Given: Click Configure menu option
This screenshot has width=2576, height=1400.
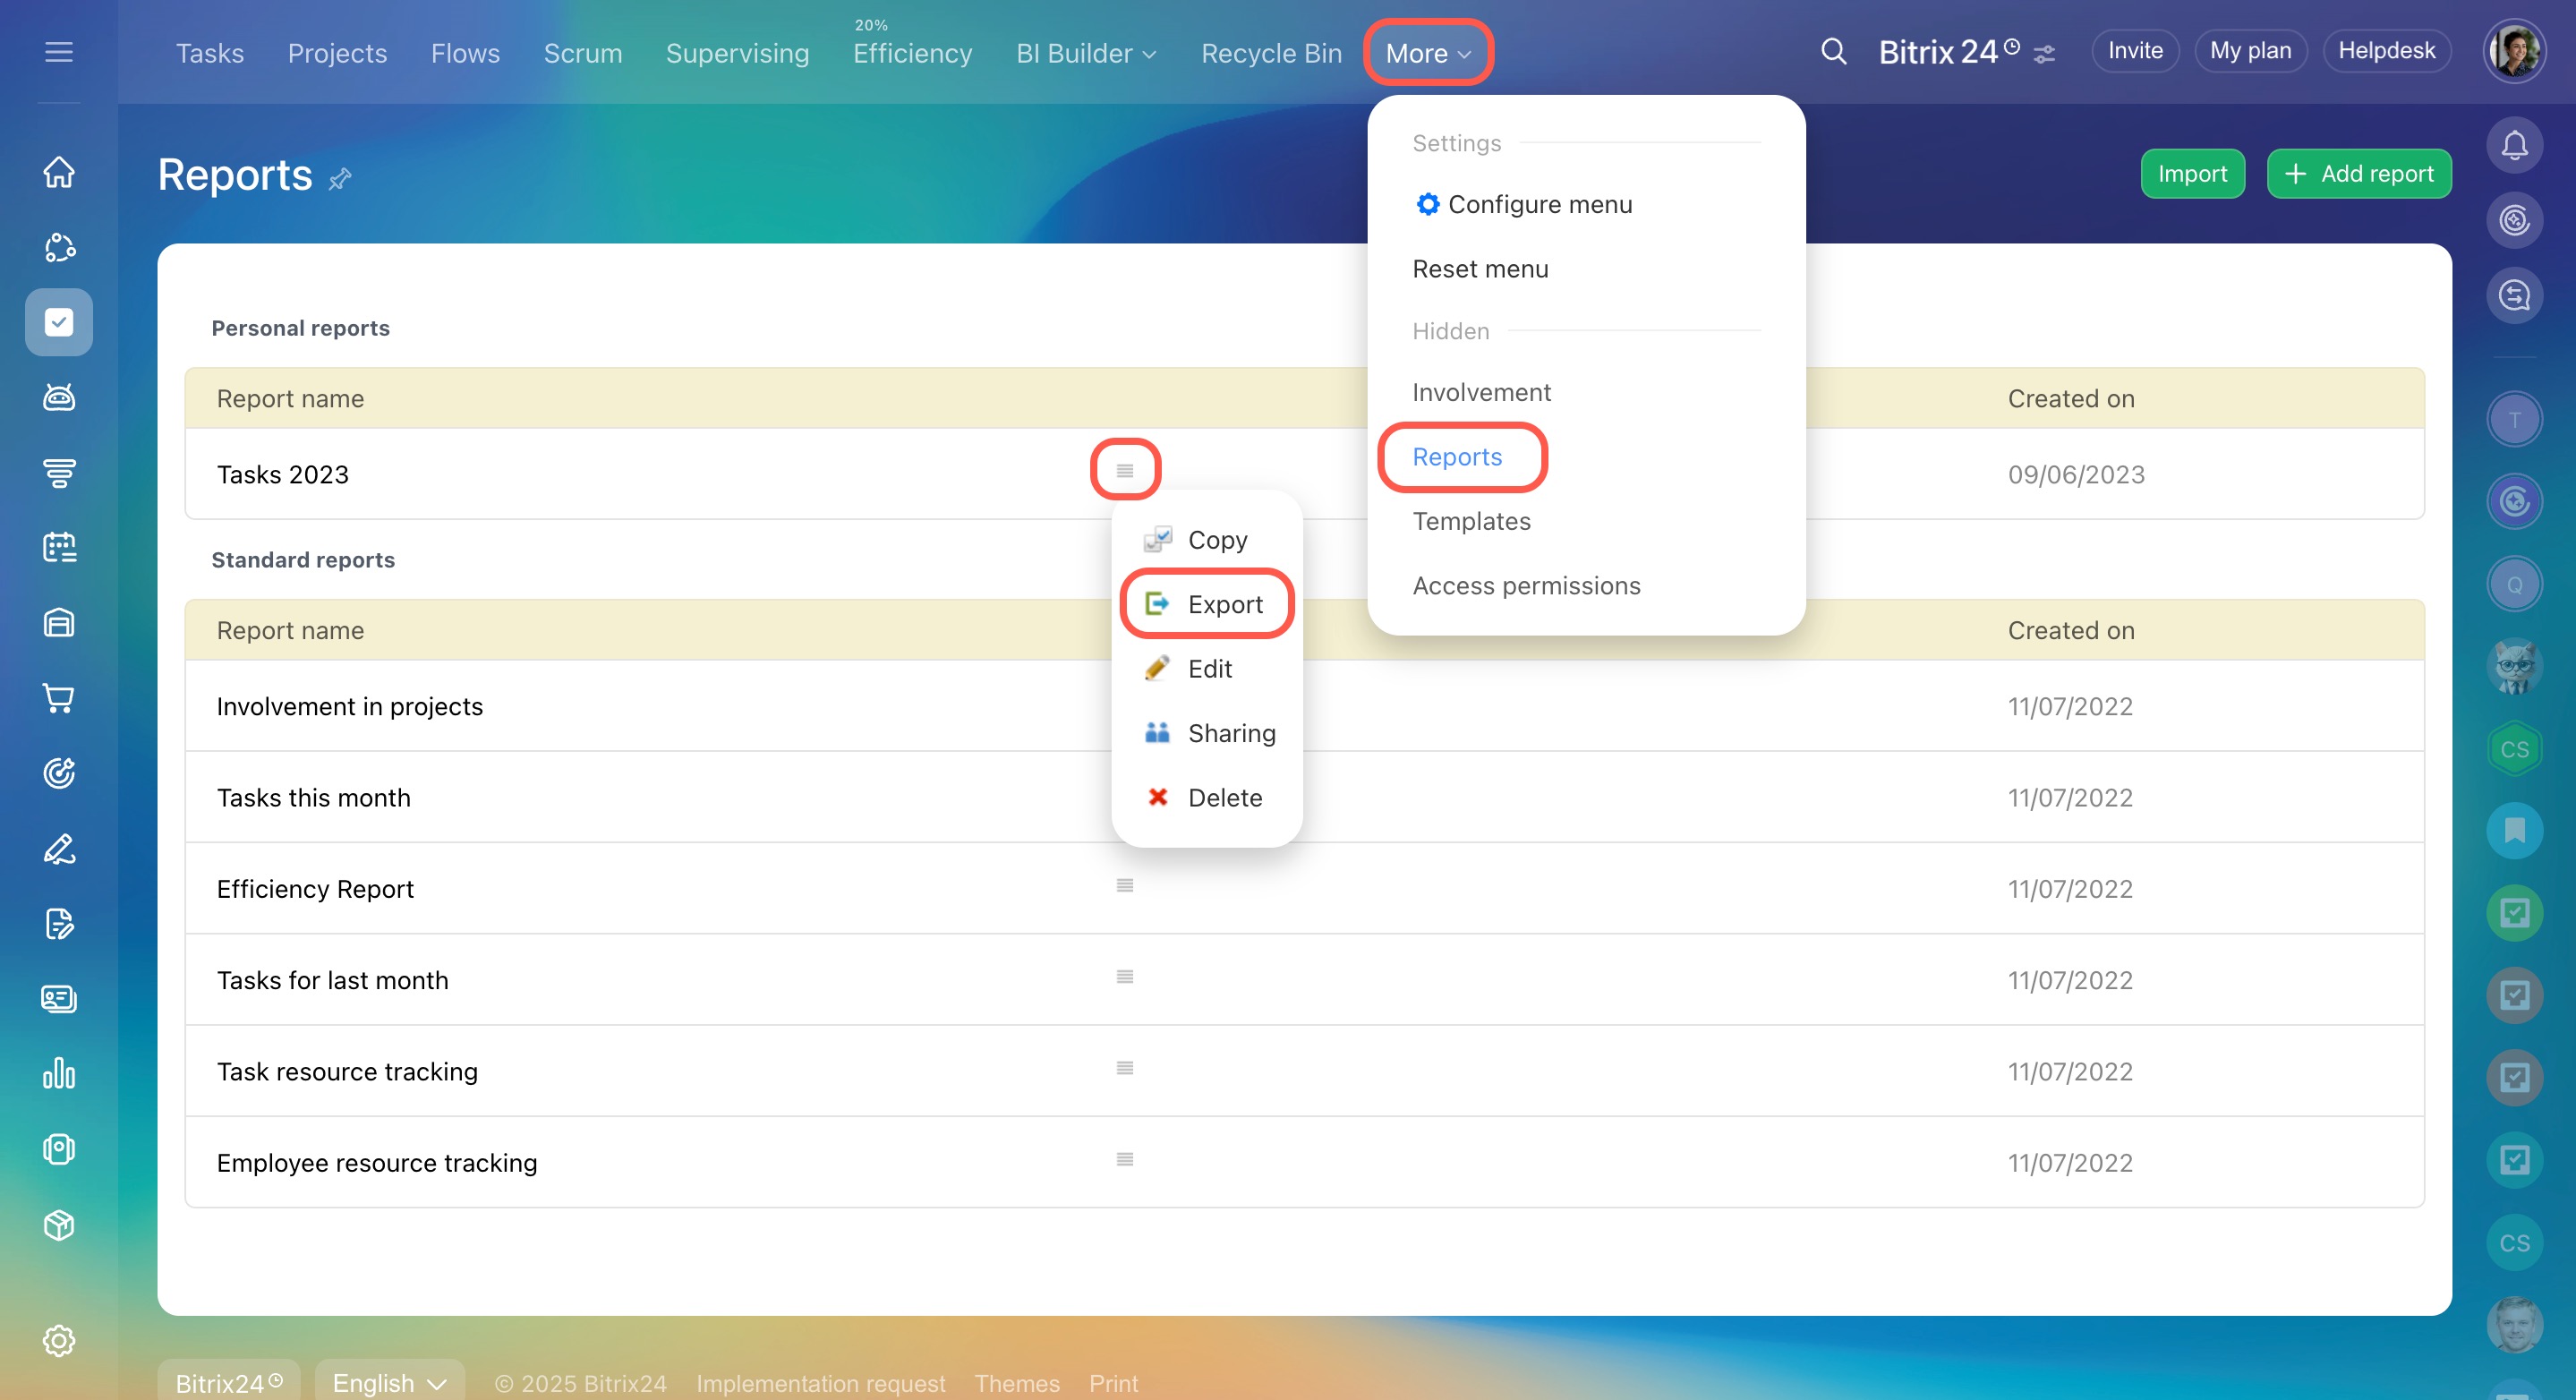Looking at the screenshot, I should pos(1539,204).
